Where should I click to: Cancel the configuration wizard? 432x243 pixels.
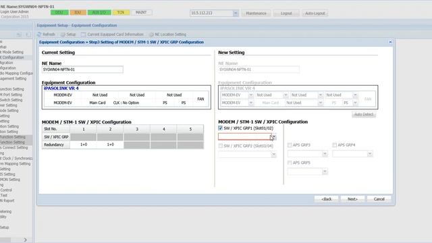(379, 199)
